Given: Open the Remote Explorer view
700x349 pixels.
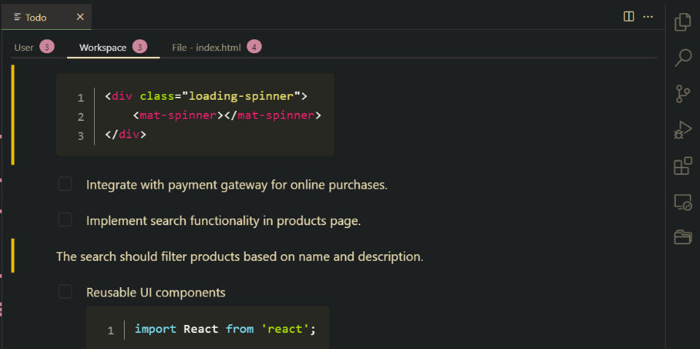Looking at the screenshot, I should (682, 202).
